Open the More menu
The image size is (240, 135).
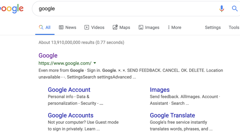pyautogui.click(x=176, y=27)
